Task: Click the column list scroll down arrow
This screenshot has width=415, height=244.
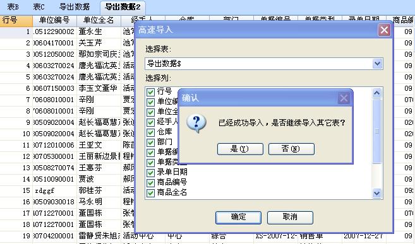Action: [376, 193]
